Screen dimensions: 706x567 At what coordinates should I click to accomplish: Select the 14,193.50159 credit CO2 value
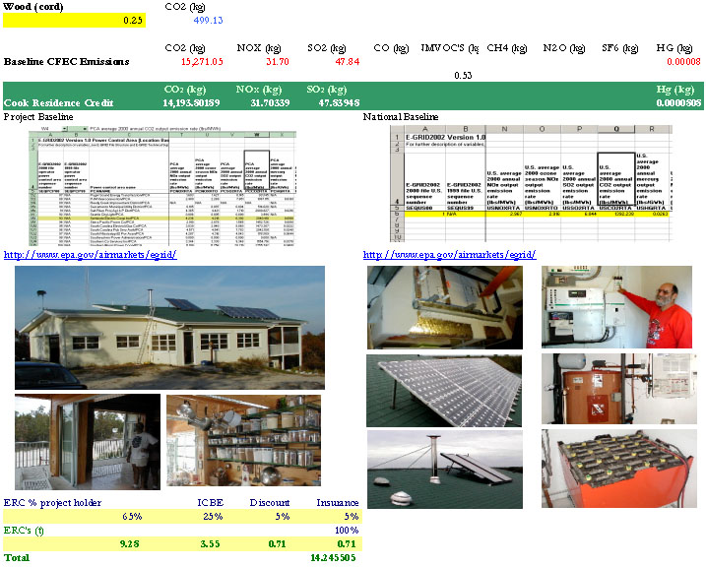pos(191,103)
